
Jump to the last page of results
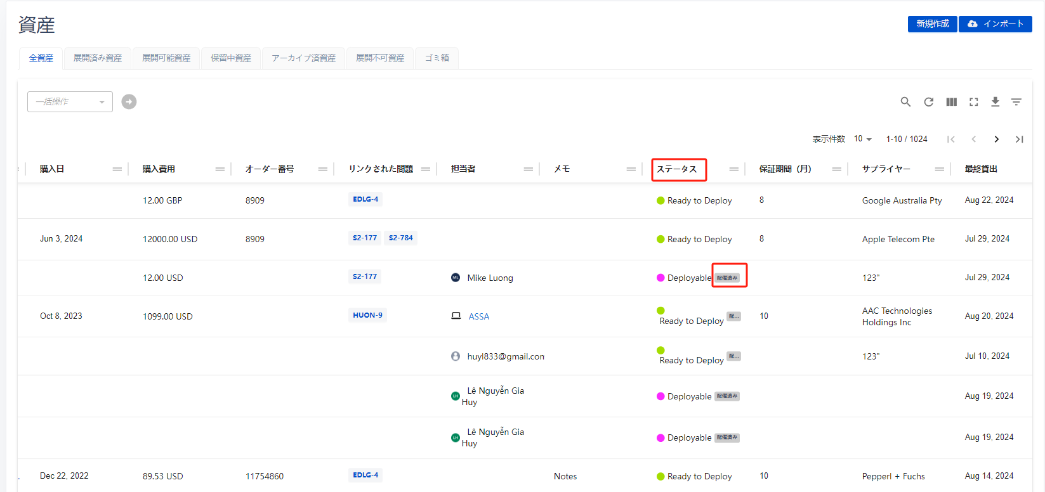click(1019, 139)
